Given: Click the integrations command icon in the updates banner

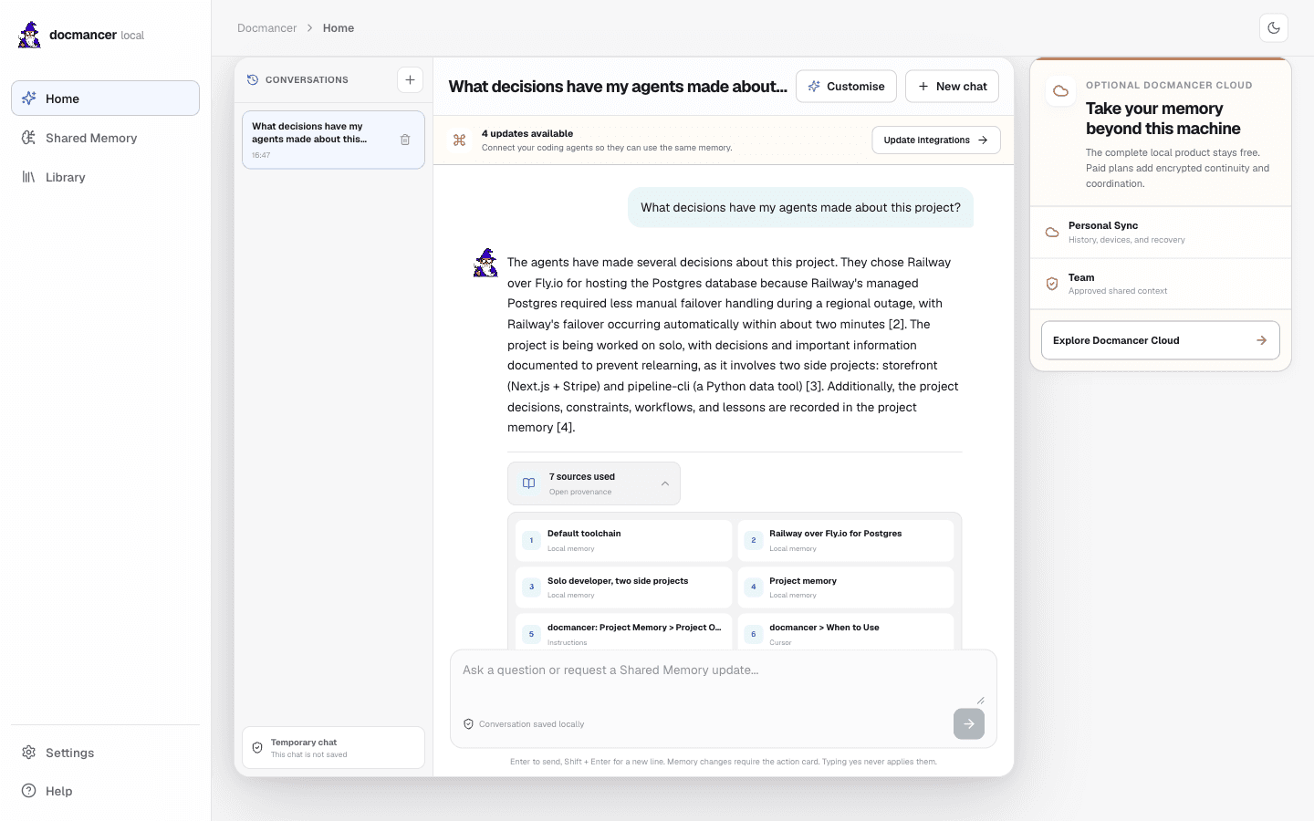Looking at the screenshot, I should [459, 140].
